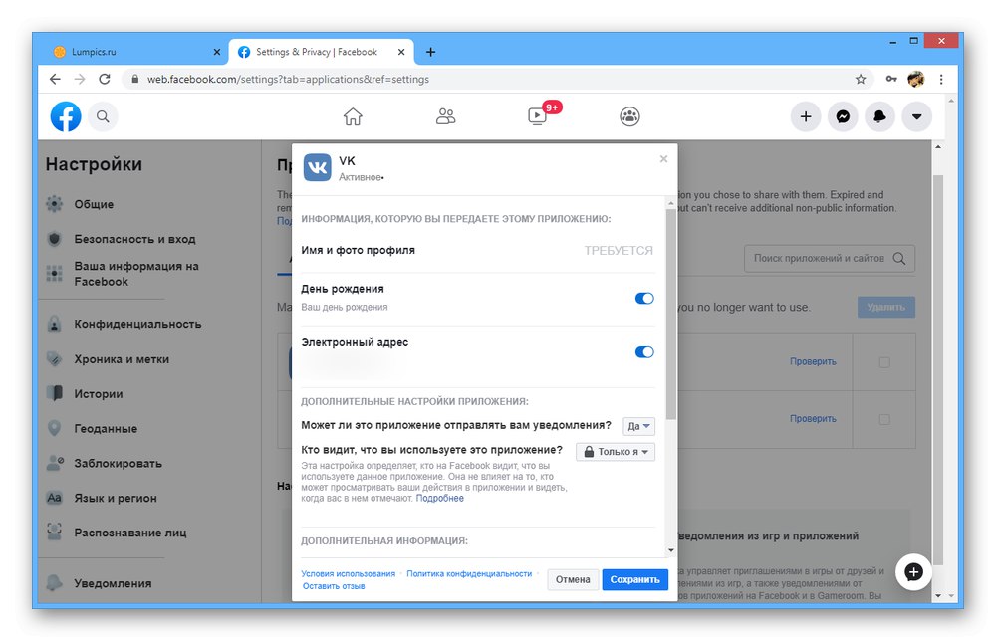Click Оставить отзыв link
996x641 pixels.
click(334, 586)
